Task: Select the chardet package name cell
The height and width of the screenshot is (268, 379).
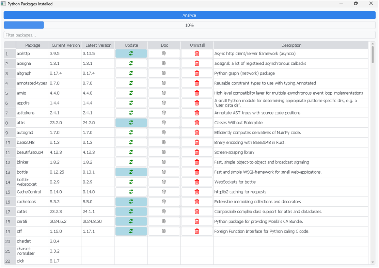Action: click(x=32, y=241)
